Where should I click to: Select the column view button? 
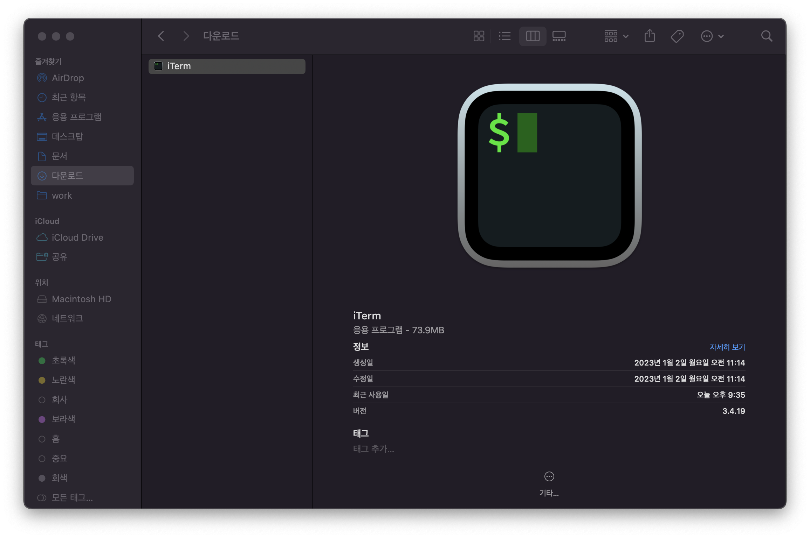(x=533, y=36)
